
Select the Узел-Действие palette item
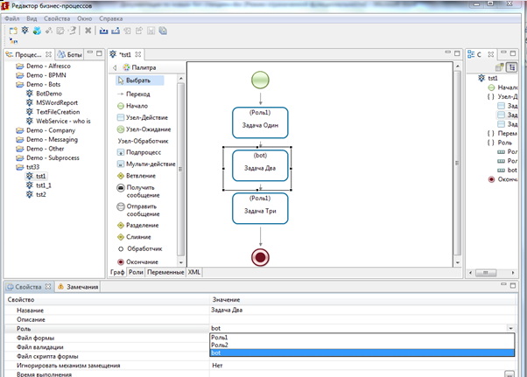tap(146, 117)
